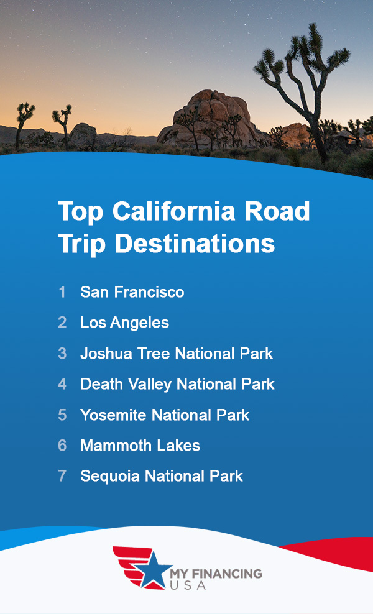Viewport: 373px width, 614px height.
Task: Click the number 4 list marker
Action: click(x=62, y=384)
